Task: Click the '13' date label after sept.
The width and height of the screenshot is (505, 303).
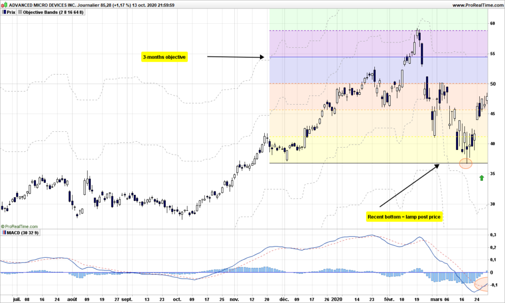Action: [x=146, y=299]
